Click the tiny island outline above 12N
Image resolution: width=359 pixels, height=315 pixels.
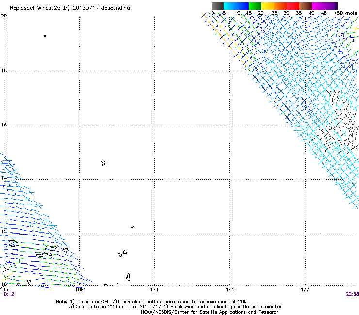[132, 226]
